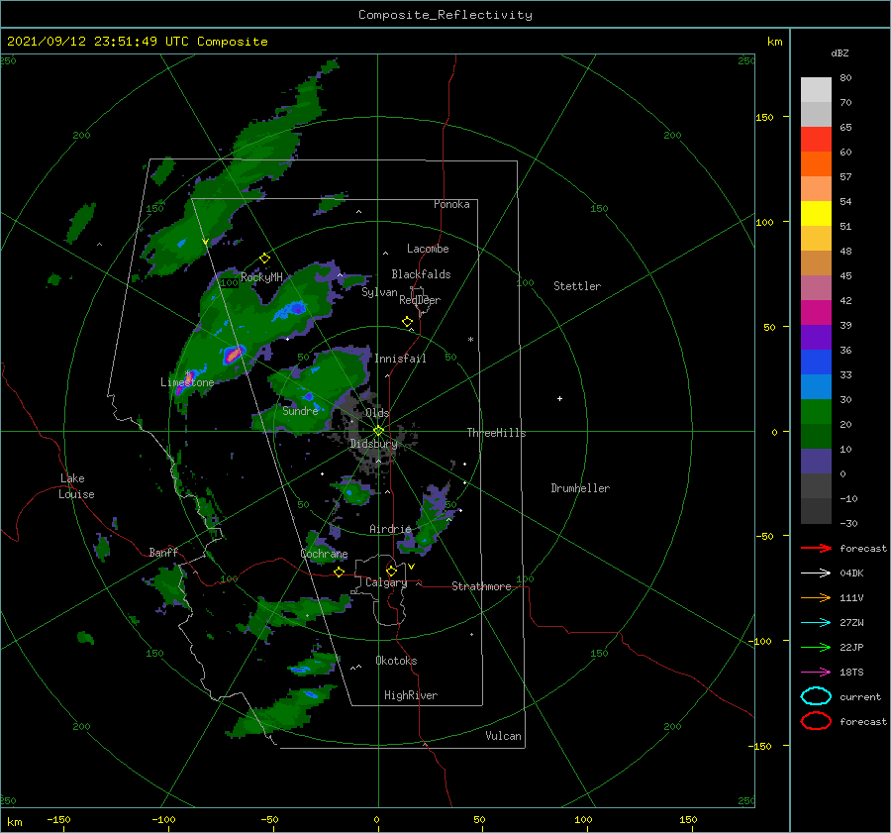
Task: Click the Sylvan label on the map
Action: [379, 292]
